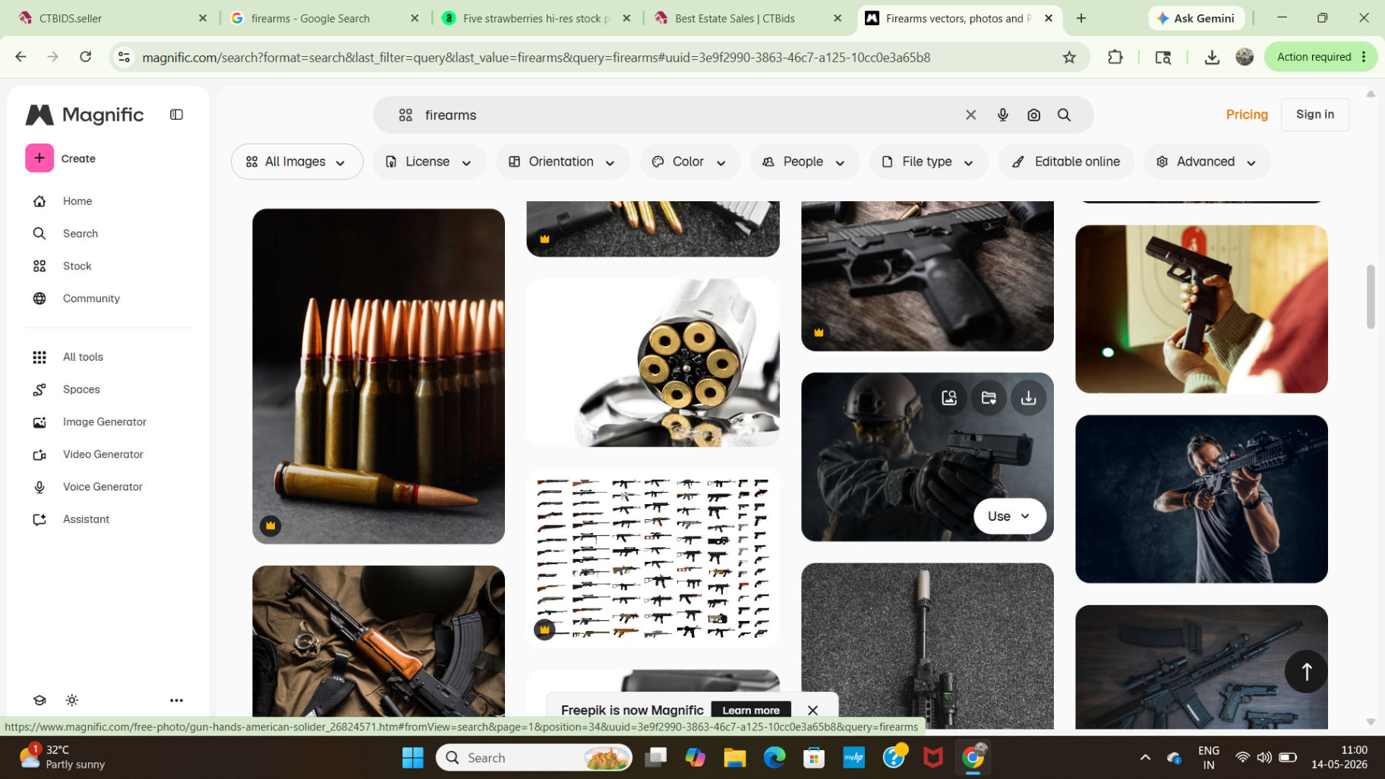
Task: Switch to firearms - Google Search tab
Action: pos(325,18)
